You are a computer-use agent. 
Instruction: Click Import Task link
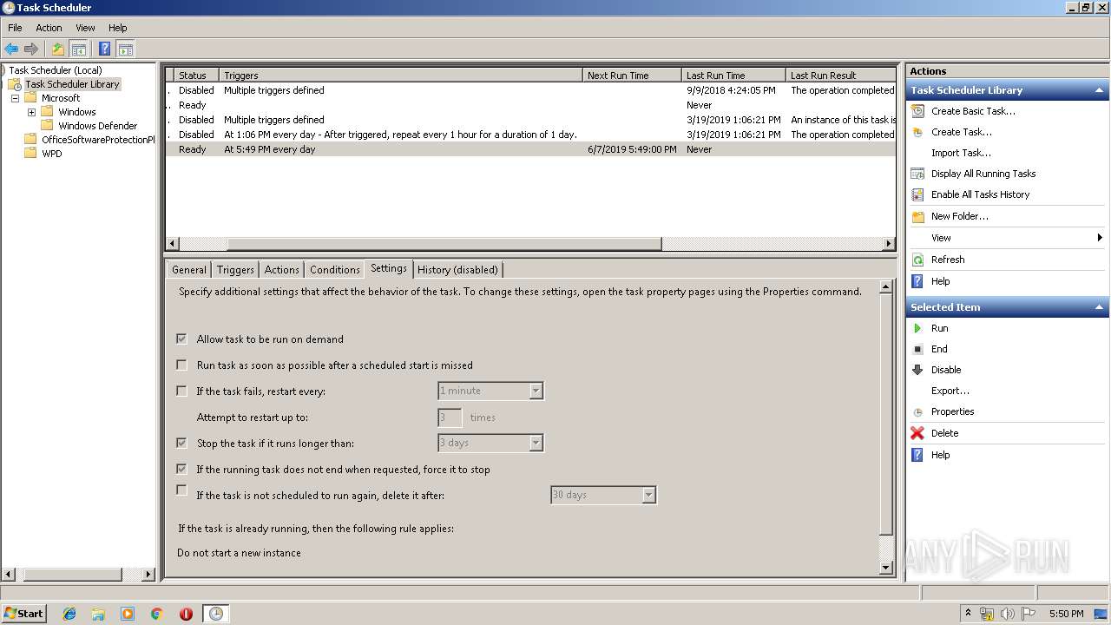click(961, 153)
